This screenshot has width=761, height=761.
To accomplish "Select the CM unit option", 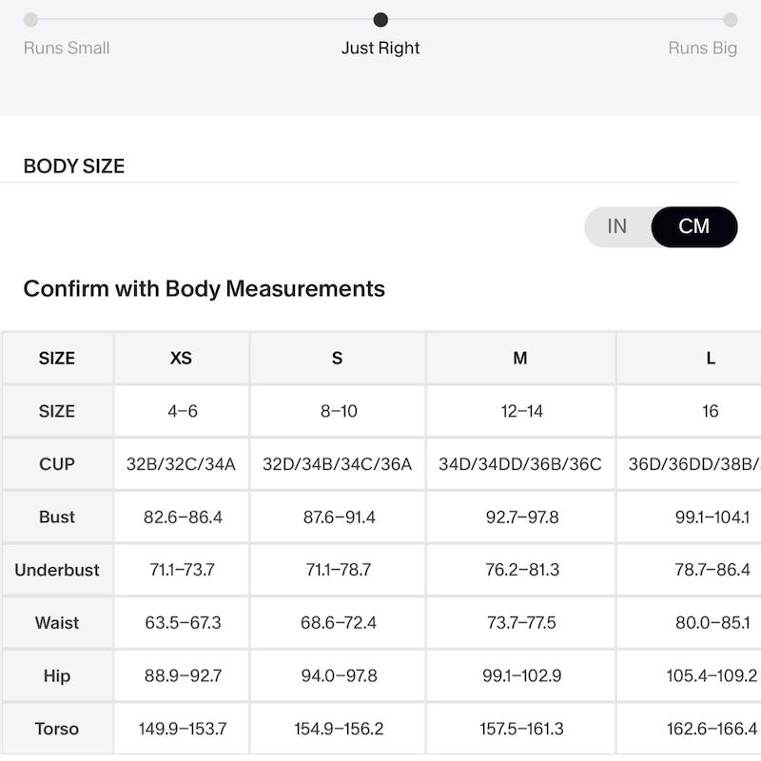I will pos(694,226).
